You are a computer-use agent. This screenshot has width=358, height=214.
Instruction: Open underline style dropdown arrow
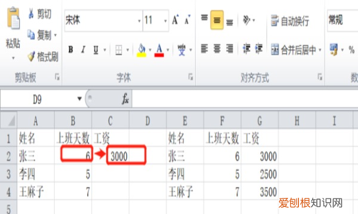[x=105, y=49]
